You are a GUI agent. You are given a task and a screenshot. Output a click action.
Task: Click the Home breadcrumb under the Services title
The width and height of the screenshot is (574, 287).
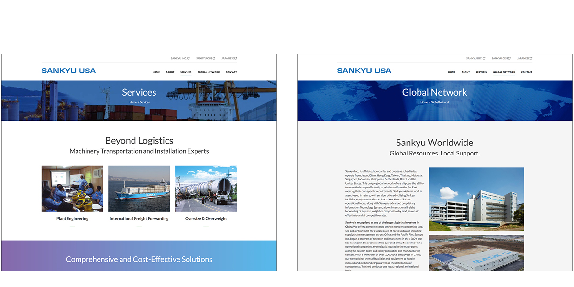[133, 102]
